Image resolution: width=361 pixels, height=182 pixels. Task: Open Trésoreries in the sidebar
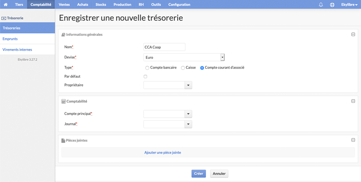(x=27, y=28)
